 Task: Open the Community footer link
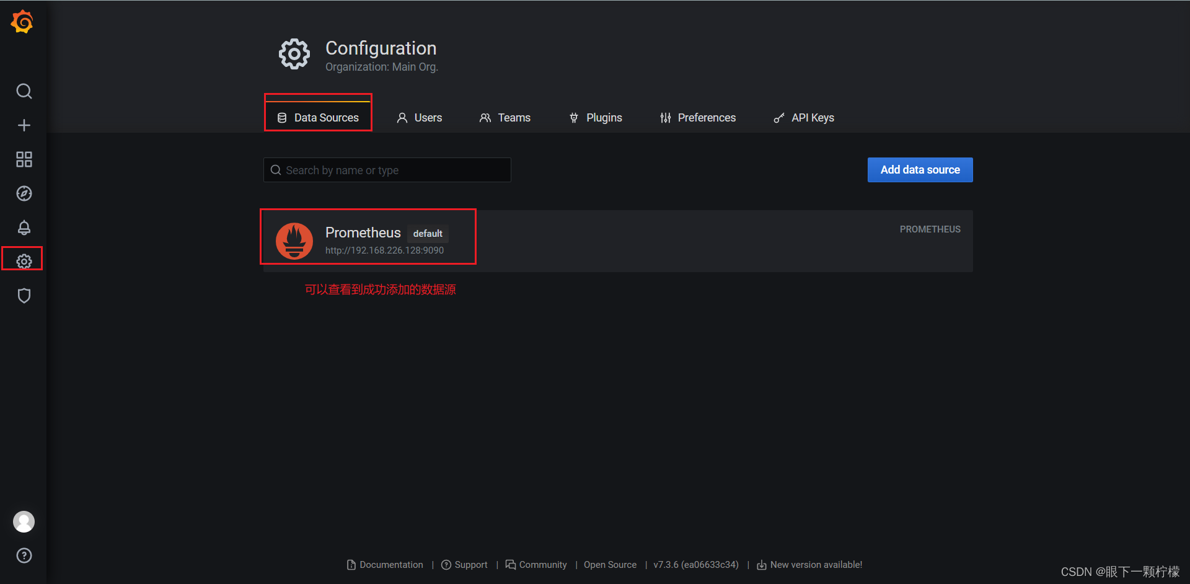click(536, 565)
